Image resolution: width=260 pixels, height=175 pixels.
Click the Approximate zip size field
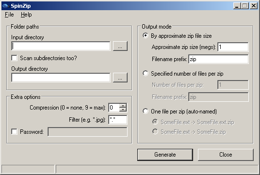point(233,47)
